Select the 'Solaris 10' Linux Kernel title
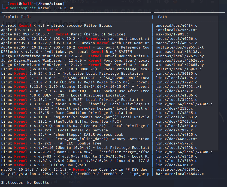 click(75, 69)
